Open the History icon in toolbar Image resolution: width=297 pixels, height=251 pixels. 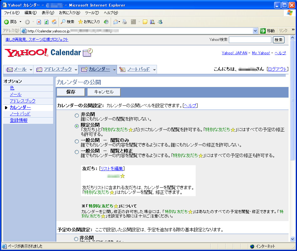pyautogui.click(x=106, y=22)
